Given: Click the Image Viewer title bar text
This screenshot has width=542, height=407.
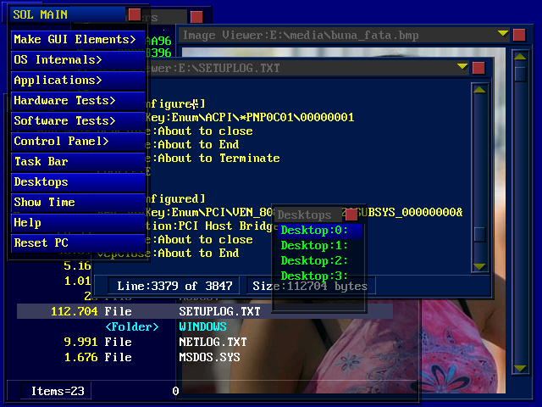Looking at the screenshot, I should tap(301, 36).
